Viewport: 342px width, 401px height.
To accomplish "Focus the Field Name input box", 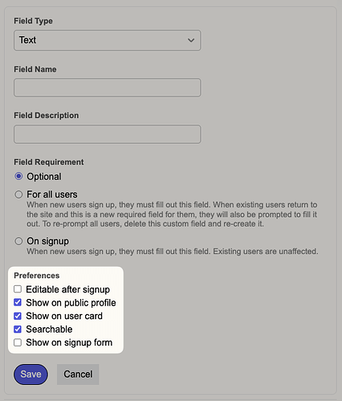I will click(107, 88).
